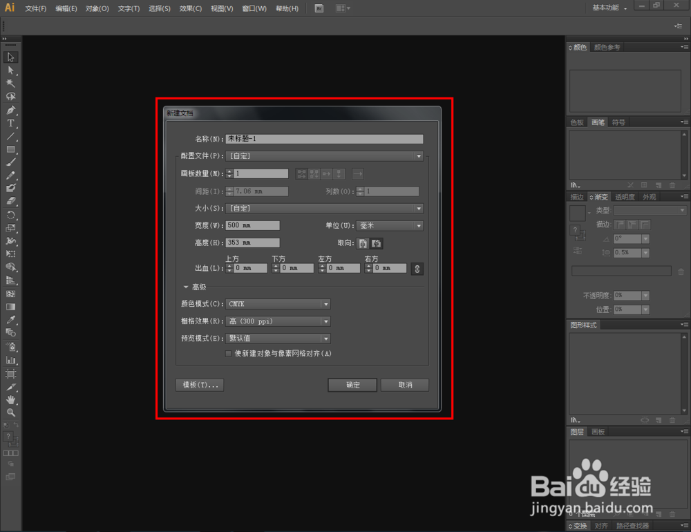Click the 宽度 width field showing 500 mm

coord(252,226)
